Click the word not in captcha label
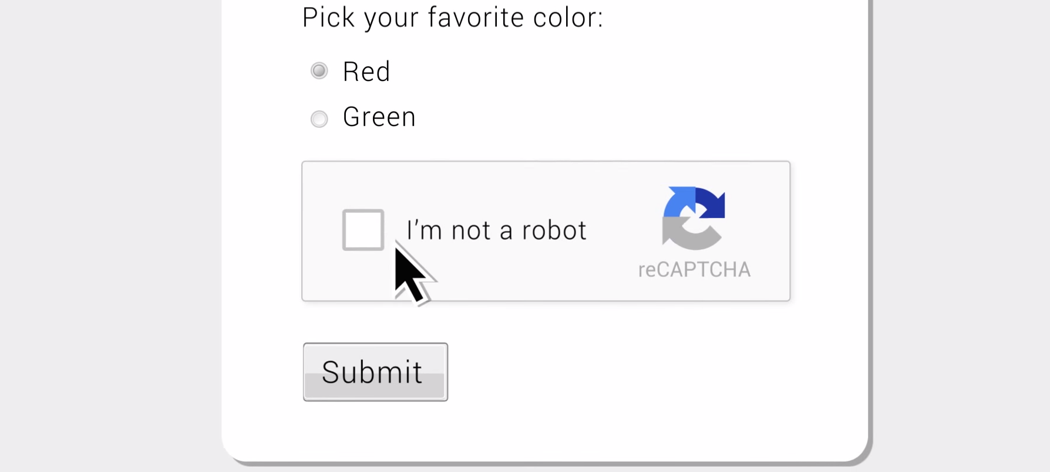 [470, 230]
